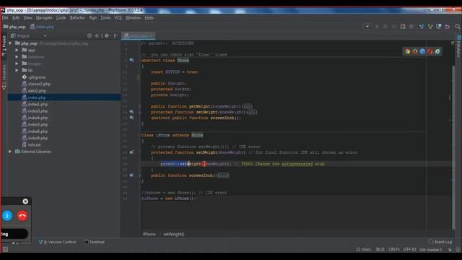Toggle the Structure tool window side tab
The height and width of the screenshot is (260, 462).
pyautogui.click(x=4, y=77)
